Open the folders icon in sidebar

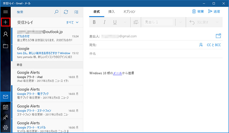click(5, 46)
